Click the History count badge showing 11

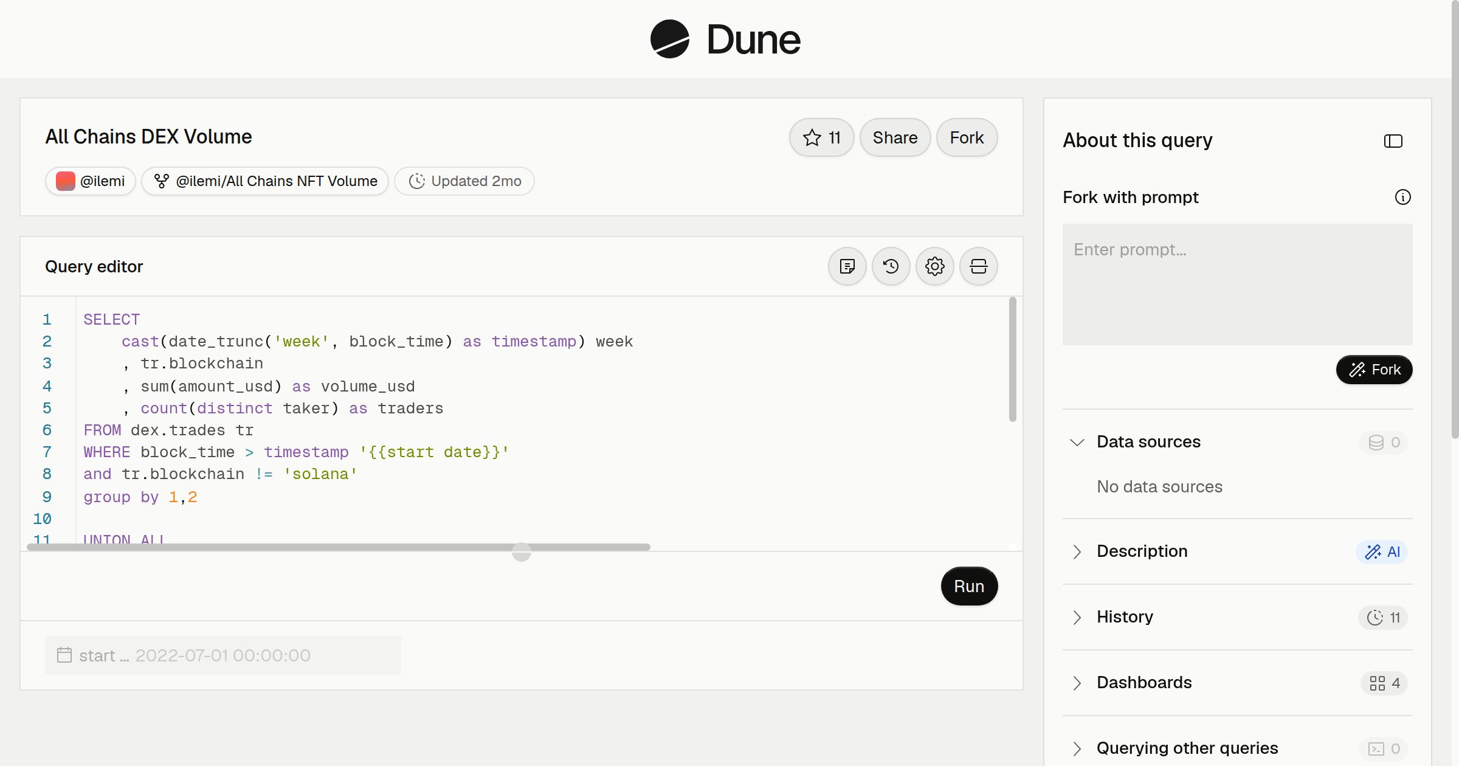coord(1383,617)
